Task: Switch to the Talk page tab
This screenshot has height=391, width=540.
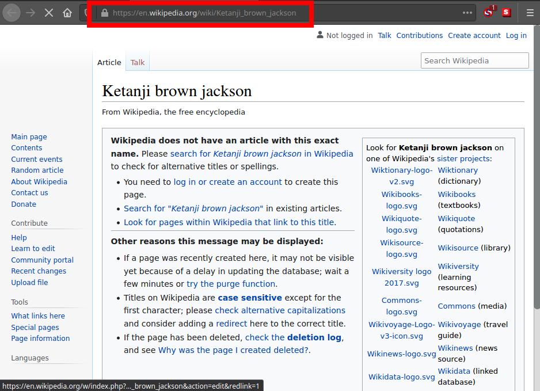Action: pos(138,62)
